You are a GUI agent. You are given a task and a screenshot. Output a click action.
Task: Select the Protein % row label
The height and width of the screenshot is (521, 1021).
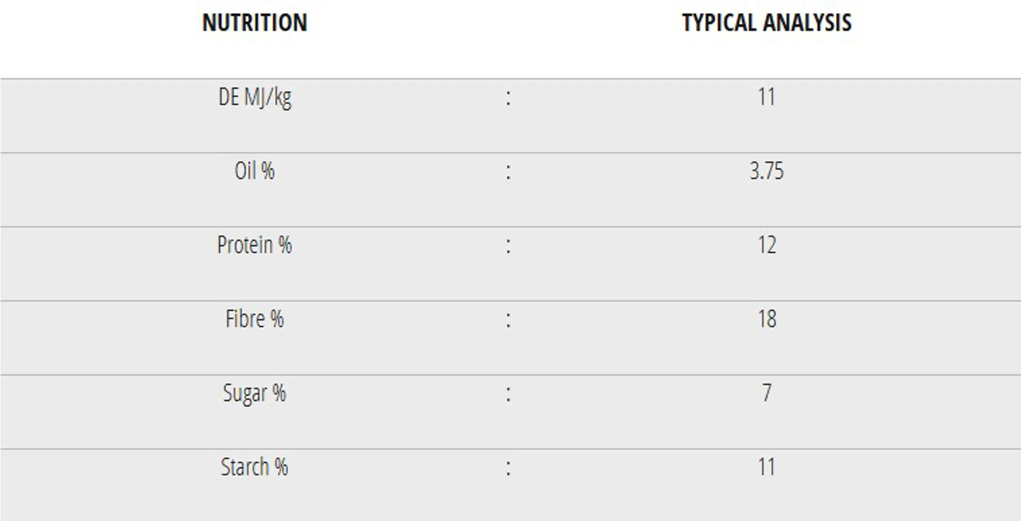(x=255, y=245)
